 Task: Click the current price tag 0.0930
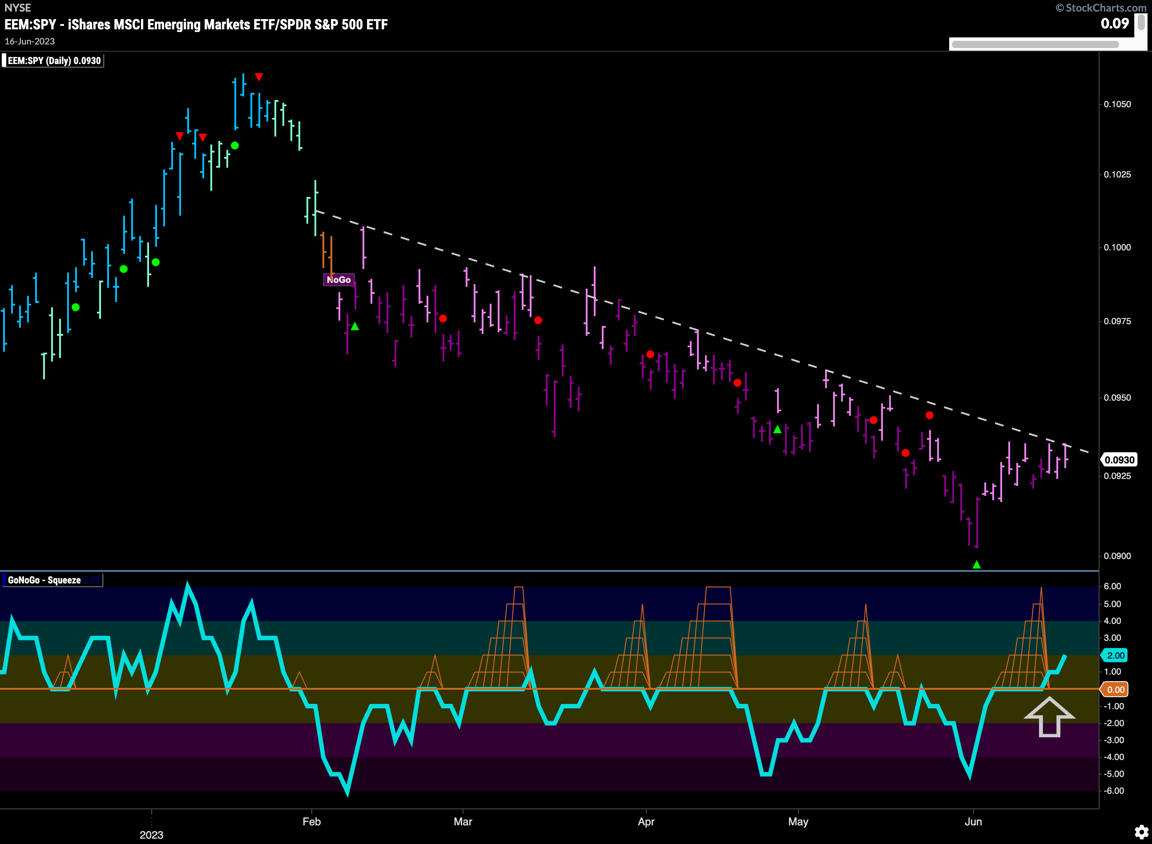click(x=1119, y=459)
